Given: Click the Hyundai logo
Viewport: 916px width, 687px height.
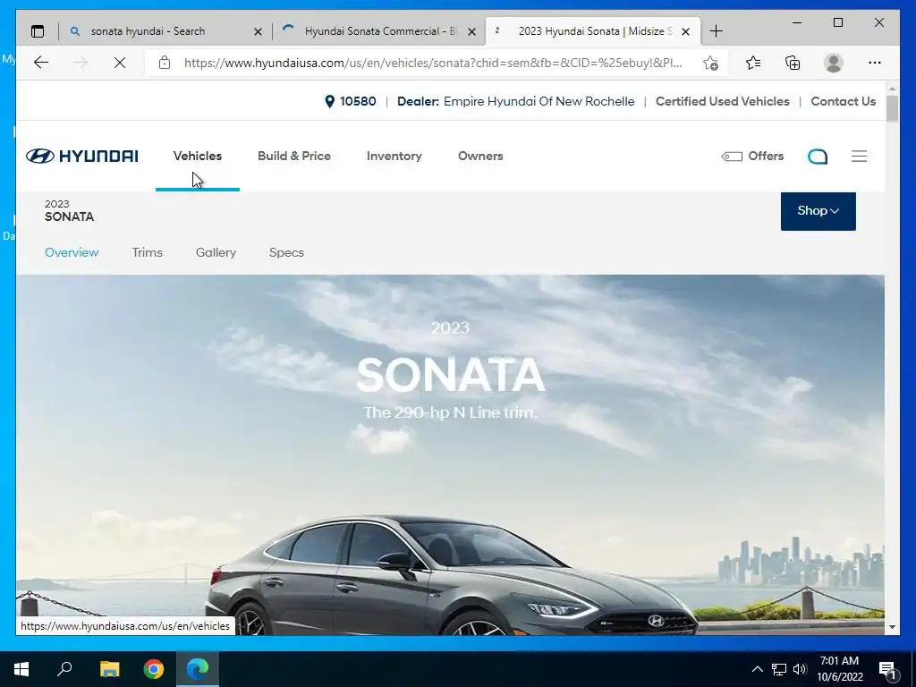Looking at the screenshot, I should click(x=82, y=156).
